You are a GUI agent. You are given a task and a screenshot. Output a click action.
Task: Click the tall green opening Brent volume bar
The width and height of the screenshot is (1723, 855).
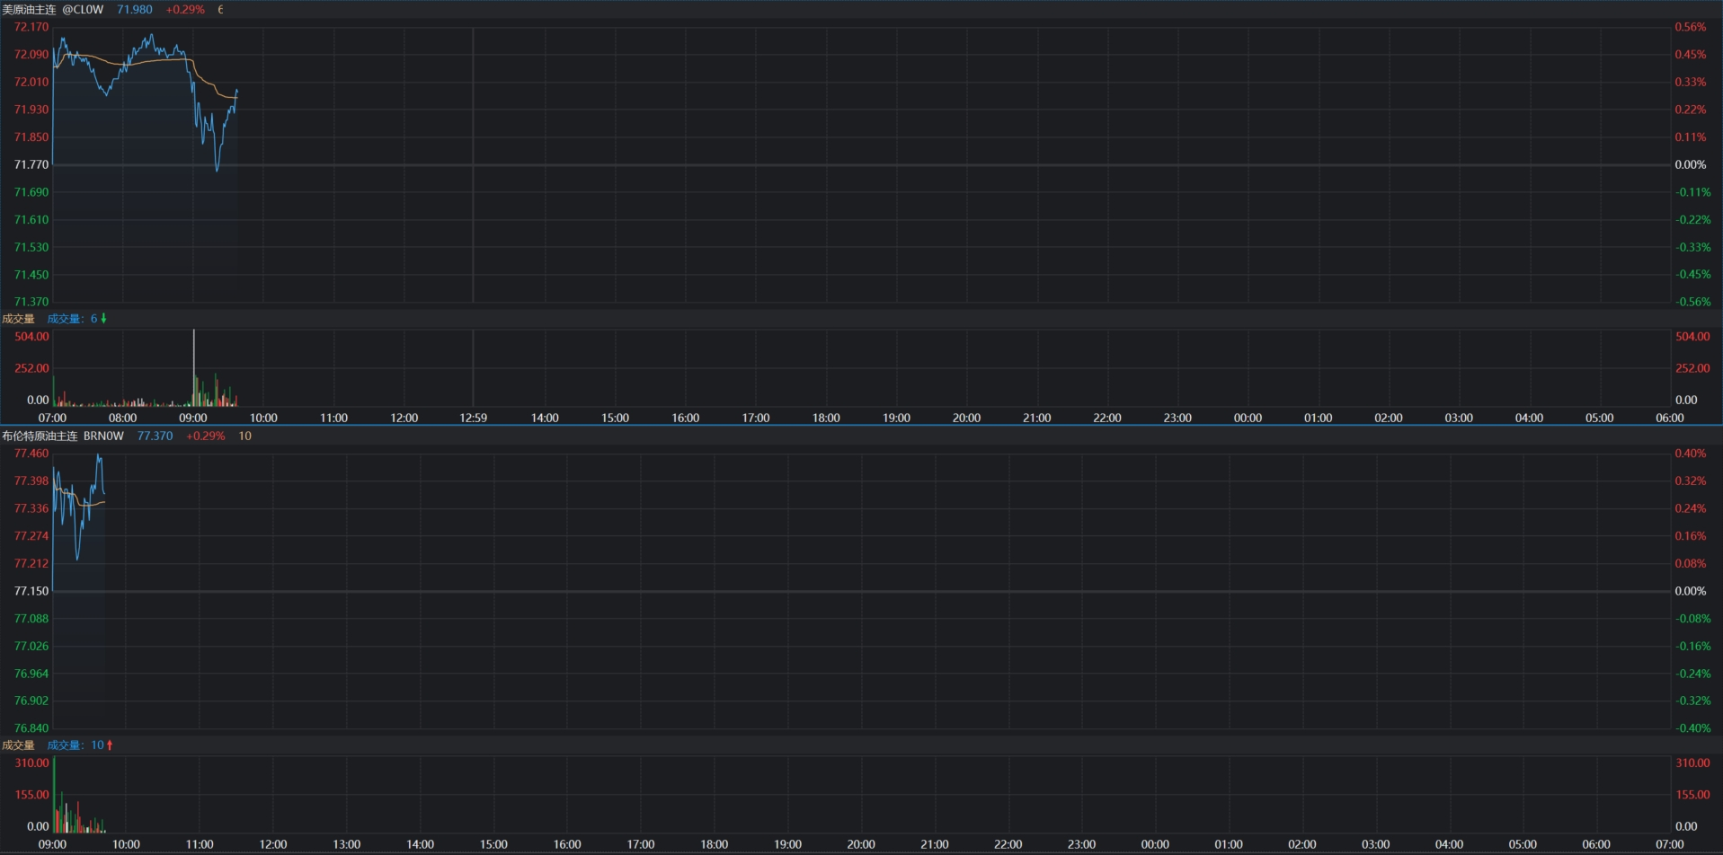coord(54,795)
